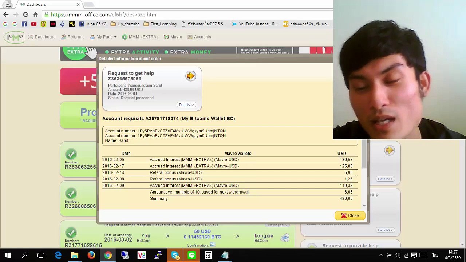466x262 pixels.
Task: Show hidden system tray icons
Action: [x=381, y=255]
